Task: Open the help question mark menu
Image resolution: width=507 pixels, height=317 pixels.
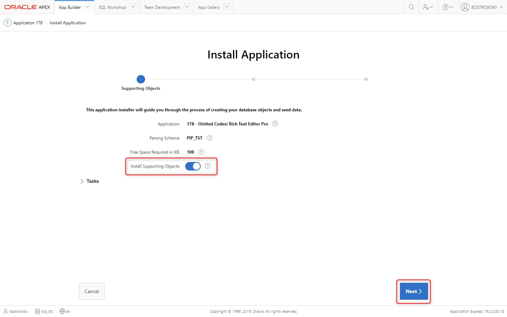Action: pyautogui.click(x=447, y=7)
